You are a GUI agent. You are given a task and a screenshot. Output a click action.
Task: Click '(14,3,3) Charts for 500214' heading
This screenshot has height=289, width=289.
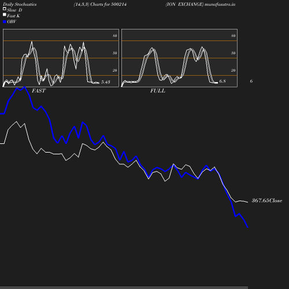click(100, 4)
